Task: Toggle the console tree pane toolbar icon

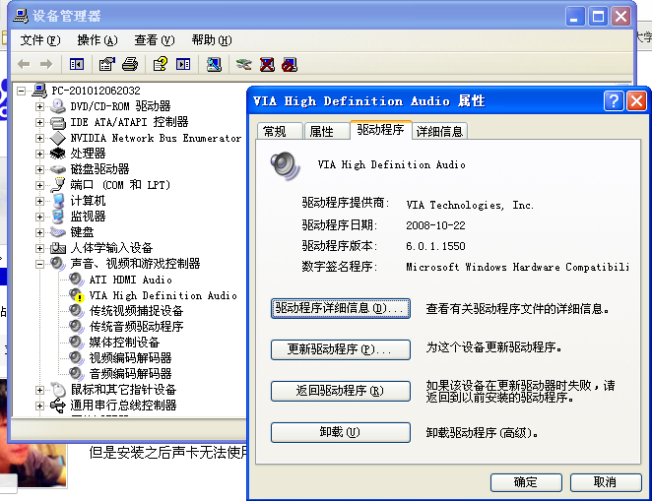Action: [x=77, y=64]
